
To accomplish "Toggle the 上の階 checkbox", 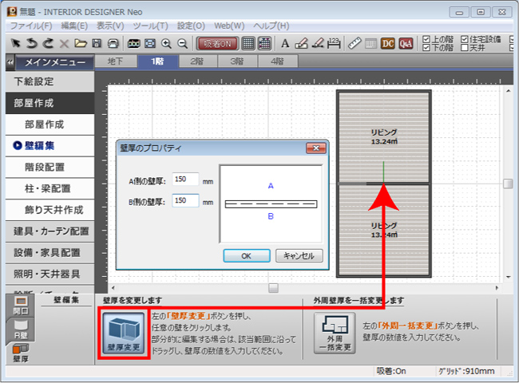I will click(x=426, y=38).
